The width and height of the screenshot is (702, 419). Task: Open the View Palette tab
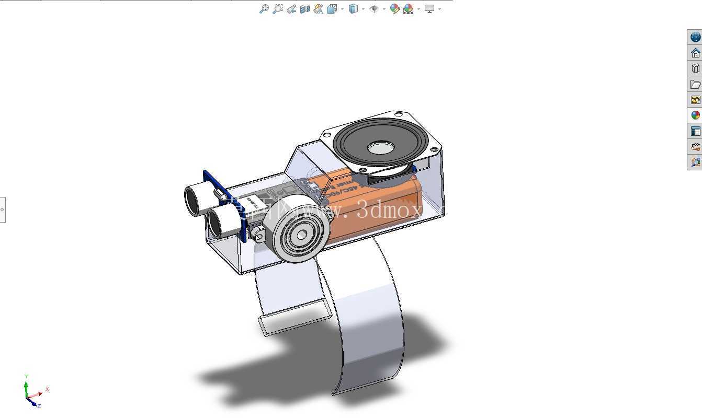tap(695, 100)
